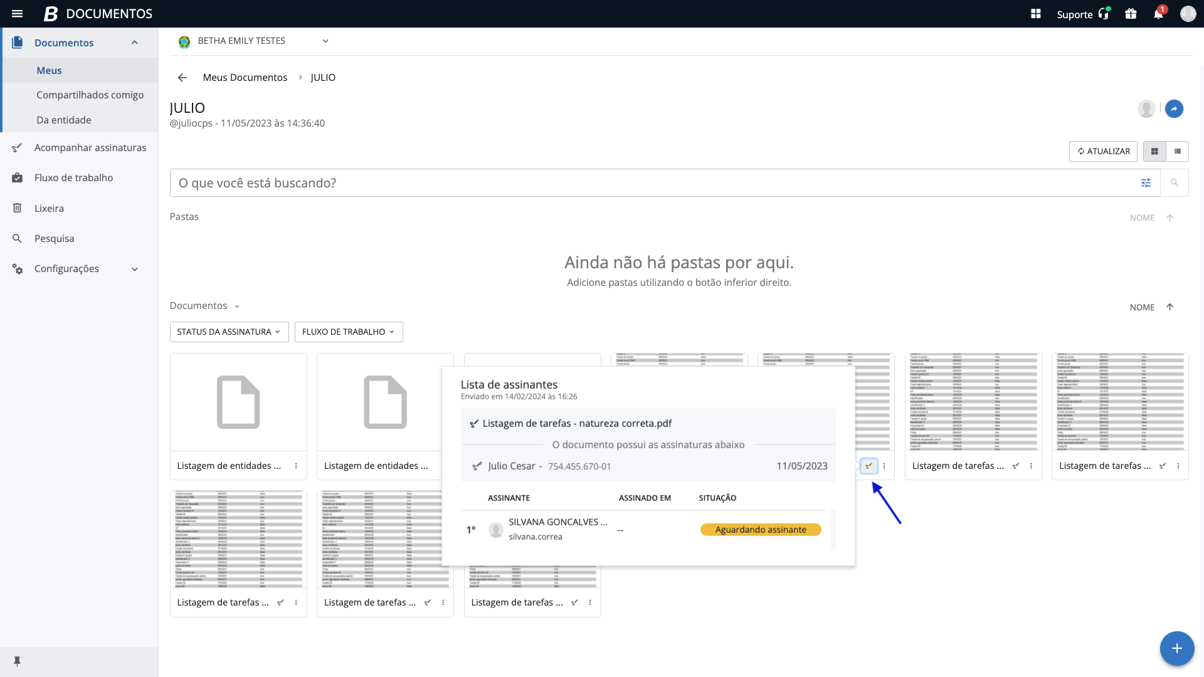Open the notifications bell
Viewport: 1204px width, 677px height.
(1158, 14)
